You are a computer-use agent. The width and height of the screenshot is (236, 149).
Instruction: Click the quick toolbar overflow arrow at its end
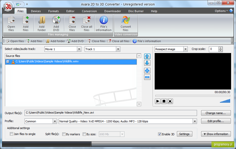[x=232, y=43]
